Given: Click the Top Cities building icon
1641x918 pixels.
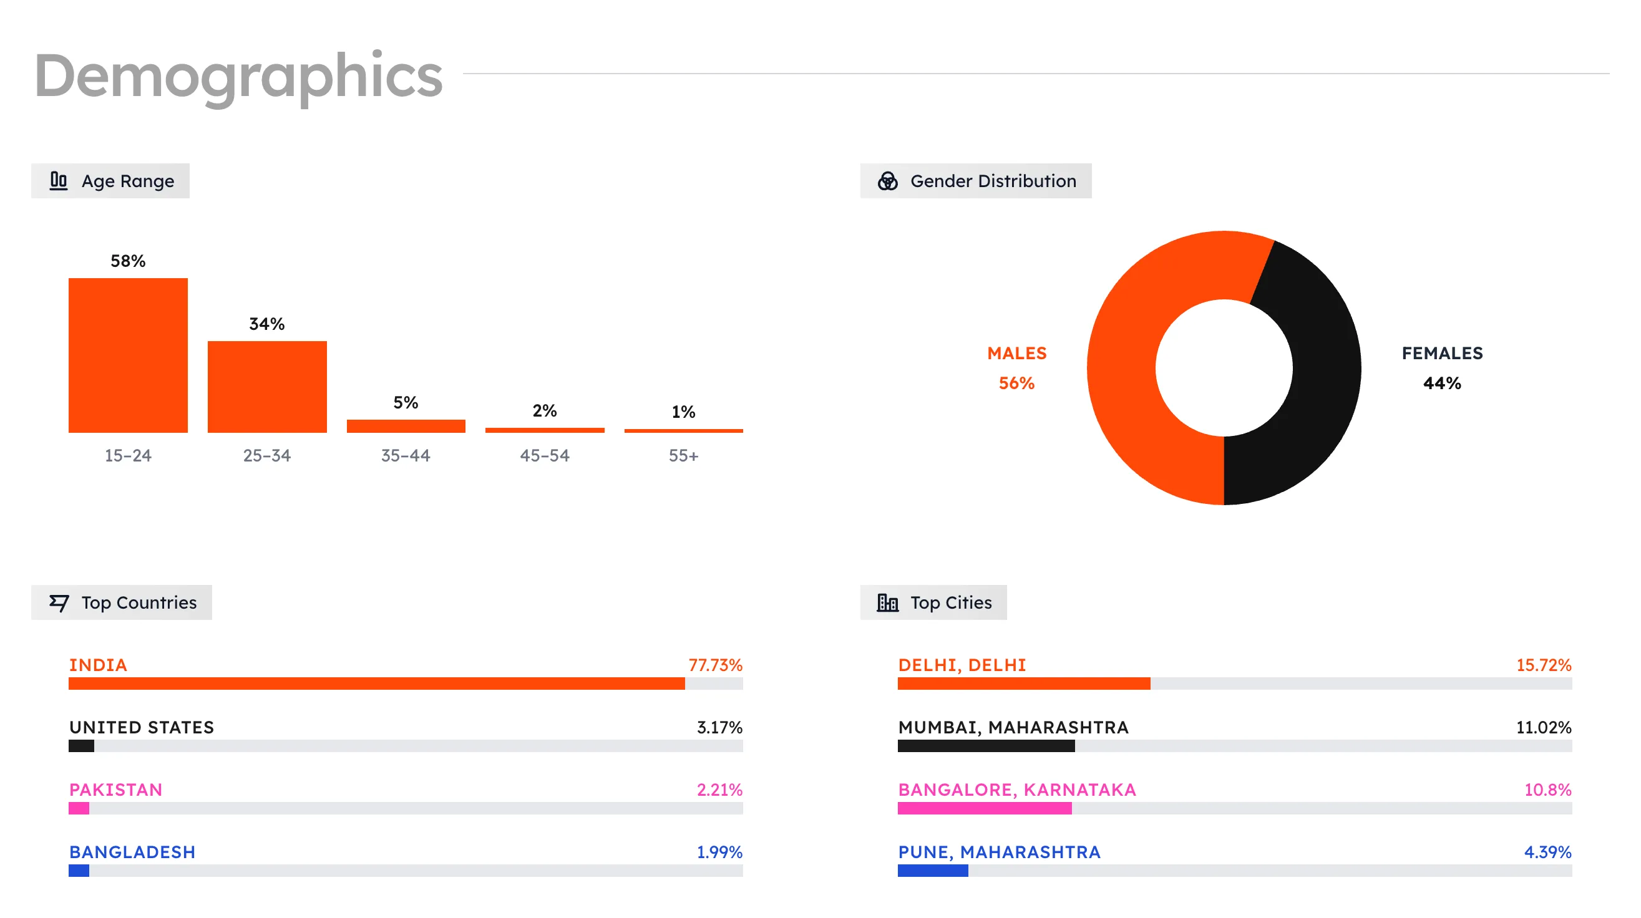Looking at the screenshot, I should click(x=887, y=602).
